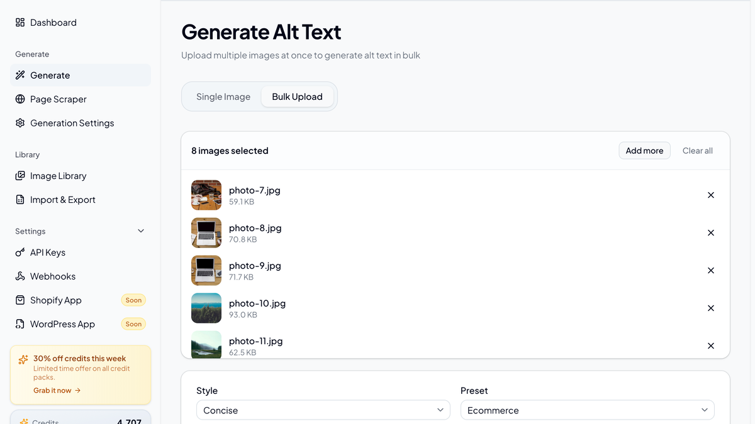Follow the Grab it now link
The height and width of the screenshot is (424, 755).
tap(57, 391)
